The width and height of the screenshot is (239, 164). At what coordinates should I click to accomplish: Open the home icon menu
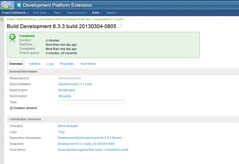pyautogui.click(x=7, y=5)
